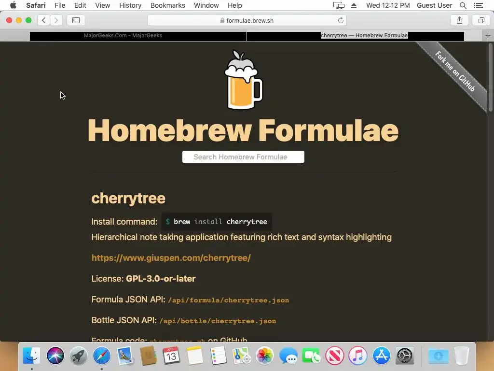Open Photos pinwheel icon in Dock
494x371 pixels.
click(265, 356)
